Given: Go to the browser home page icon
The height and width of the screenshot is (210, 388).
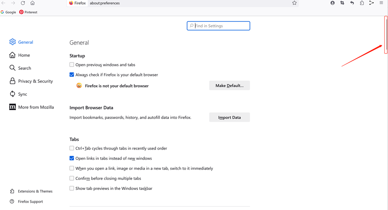Looking at the screenshot, I should (x=33, y=3).
